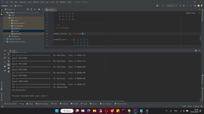Click the Run console vertical scrollbar
This screenshot has height=114, width=204.
(200, 100)
